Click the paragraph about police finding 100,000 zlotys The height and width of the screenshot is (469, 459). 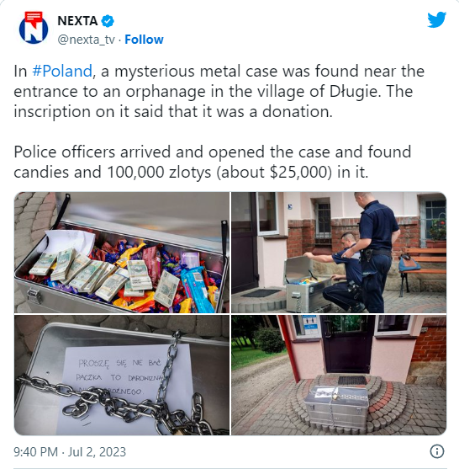coord(213,162)
